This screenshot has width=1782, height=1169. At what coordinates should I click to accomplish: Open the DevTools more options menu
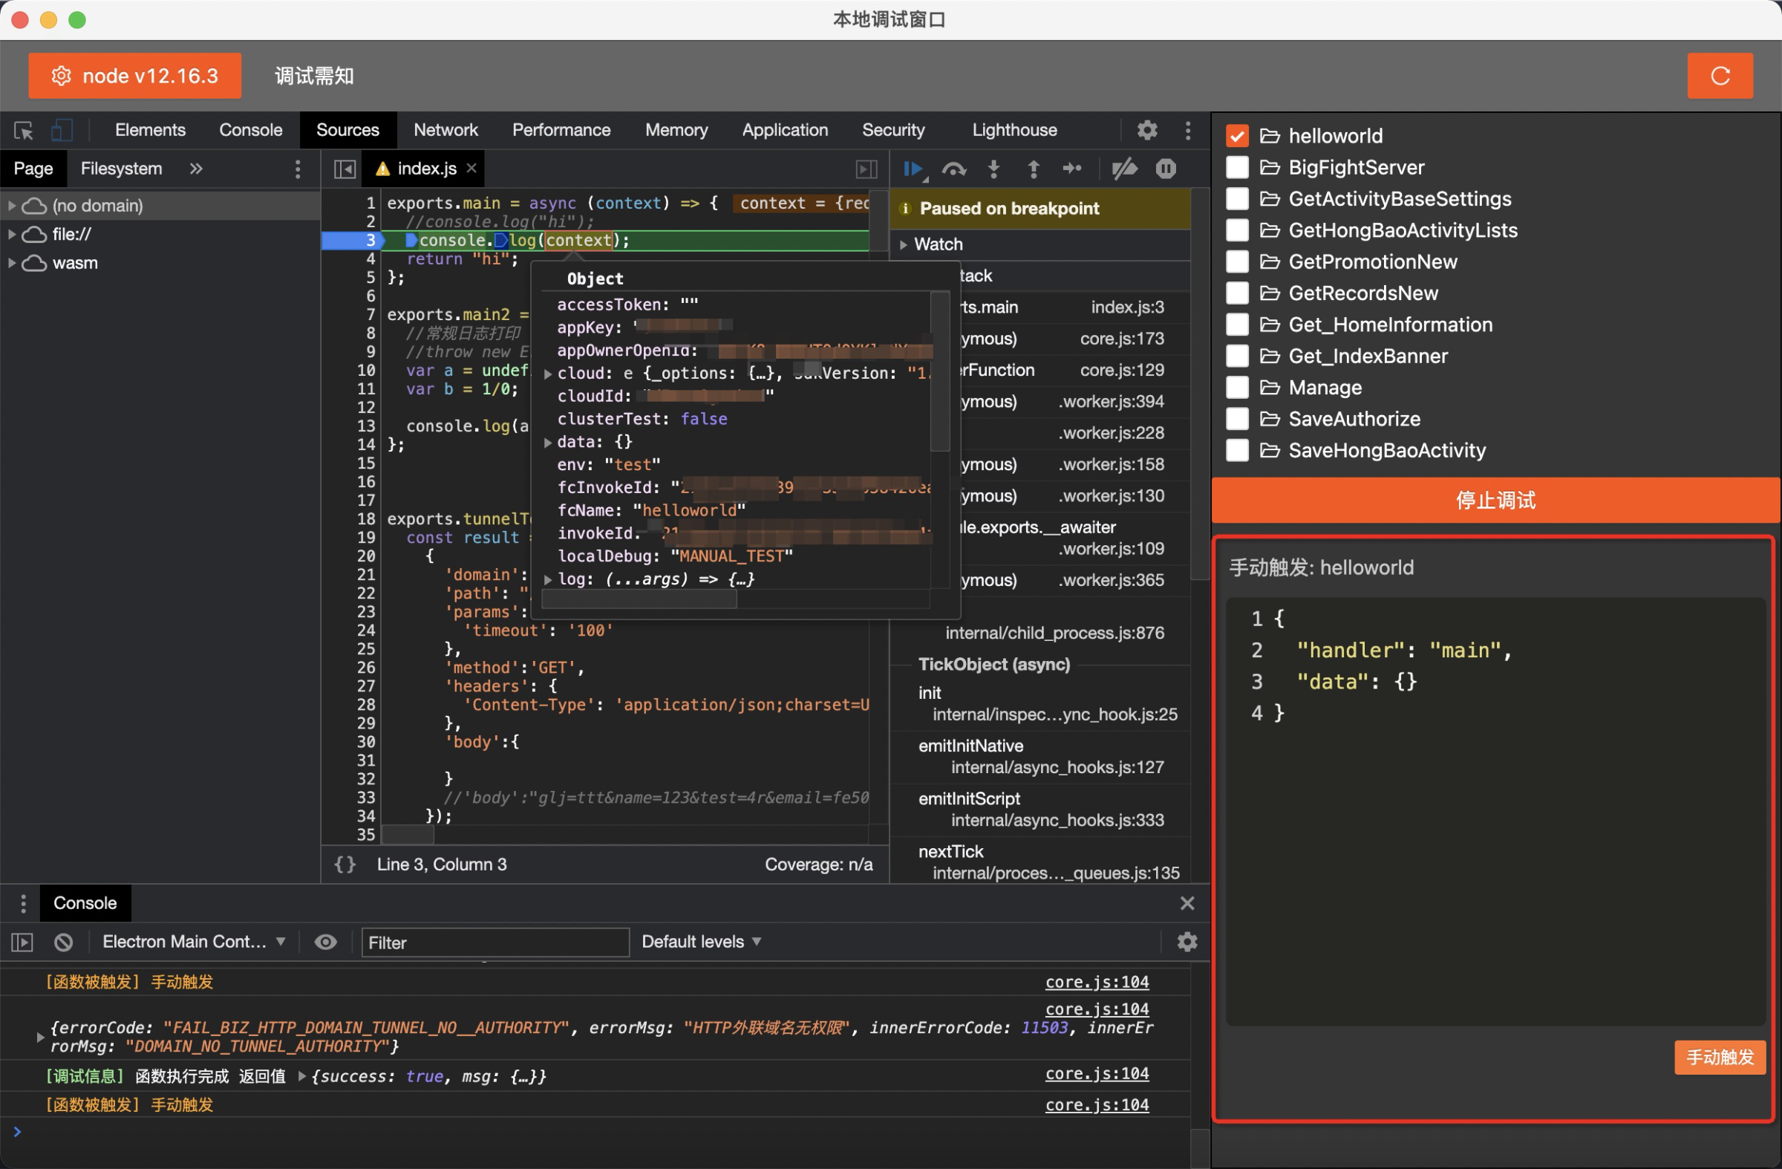(1187, 130)
